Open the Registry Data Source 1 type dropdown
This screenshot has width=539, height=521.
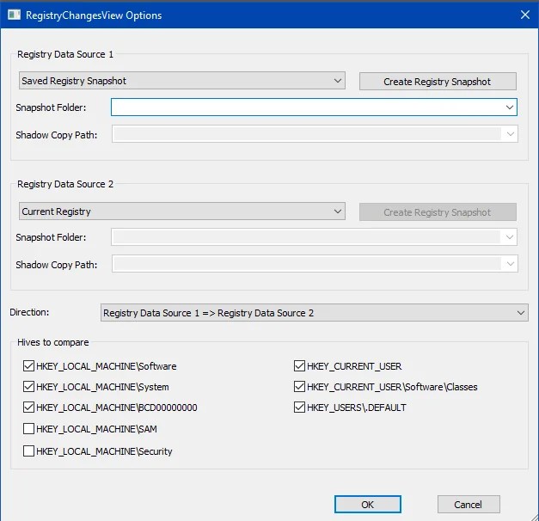tap(182, 81)
